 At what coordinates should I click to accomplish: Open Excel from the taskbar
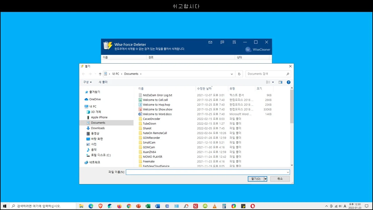[x=148, y=206]
